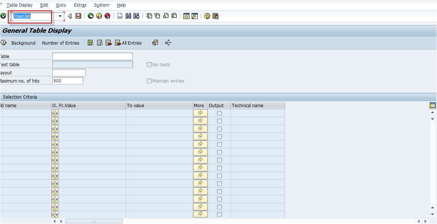
Task: Click the Help question mark icon
Action: (207, 16)
